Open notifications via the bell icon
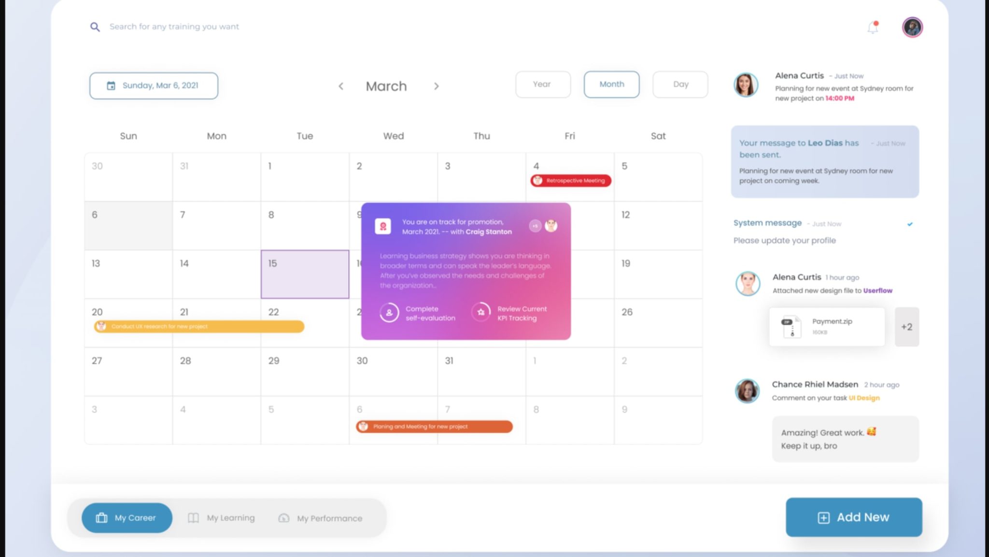 (x=872, y=28)
